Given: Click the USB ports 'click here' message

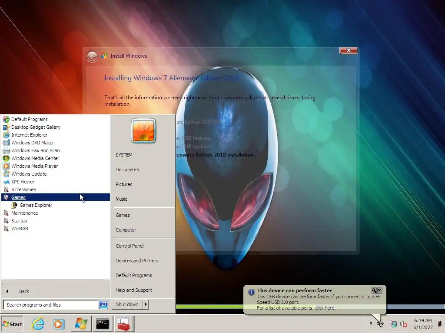Looking at the screenshot, I should point(296,308).
